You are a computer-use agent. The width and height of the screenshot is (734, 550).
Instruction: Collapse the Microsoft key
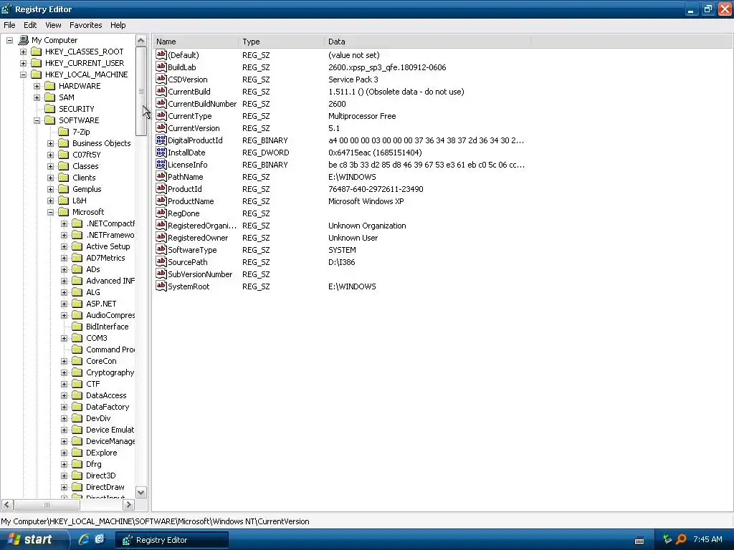point(50,212)
